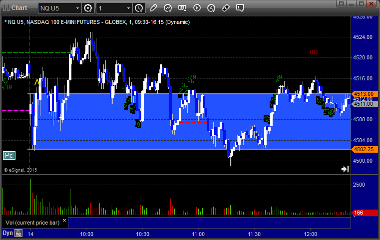Image resolution: width=380 pixels, height=240 pixels.
Task: Open the time template clock menu
Action: pyautogui.click(x=139, y=8)
